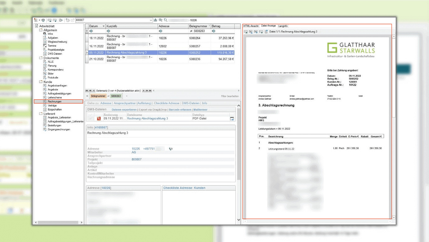Switch to the Langinfo tab
The height and width of the screenshot is (242, 429).
click(x=283, y=26)
